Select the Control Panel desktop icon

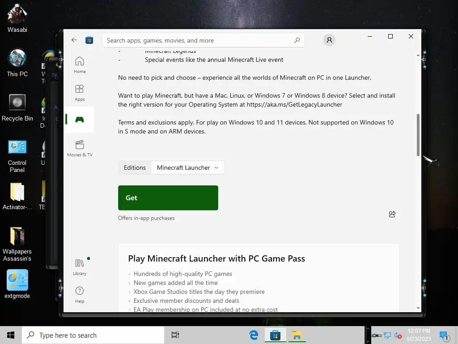tap(17, 156)
